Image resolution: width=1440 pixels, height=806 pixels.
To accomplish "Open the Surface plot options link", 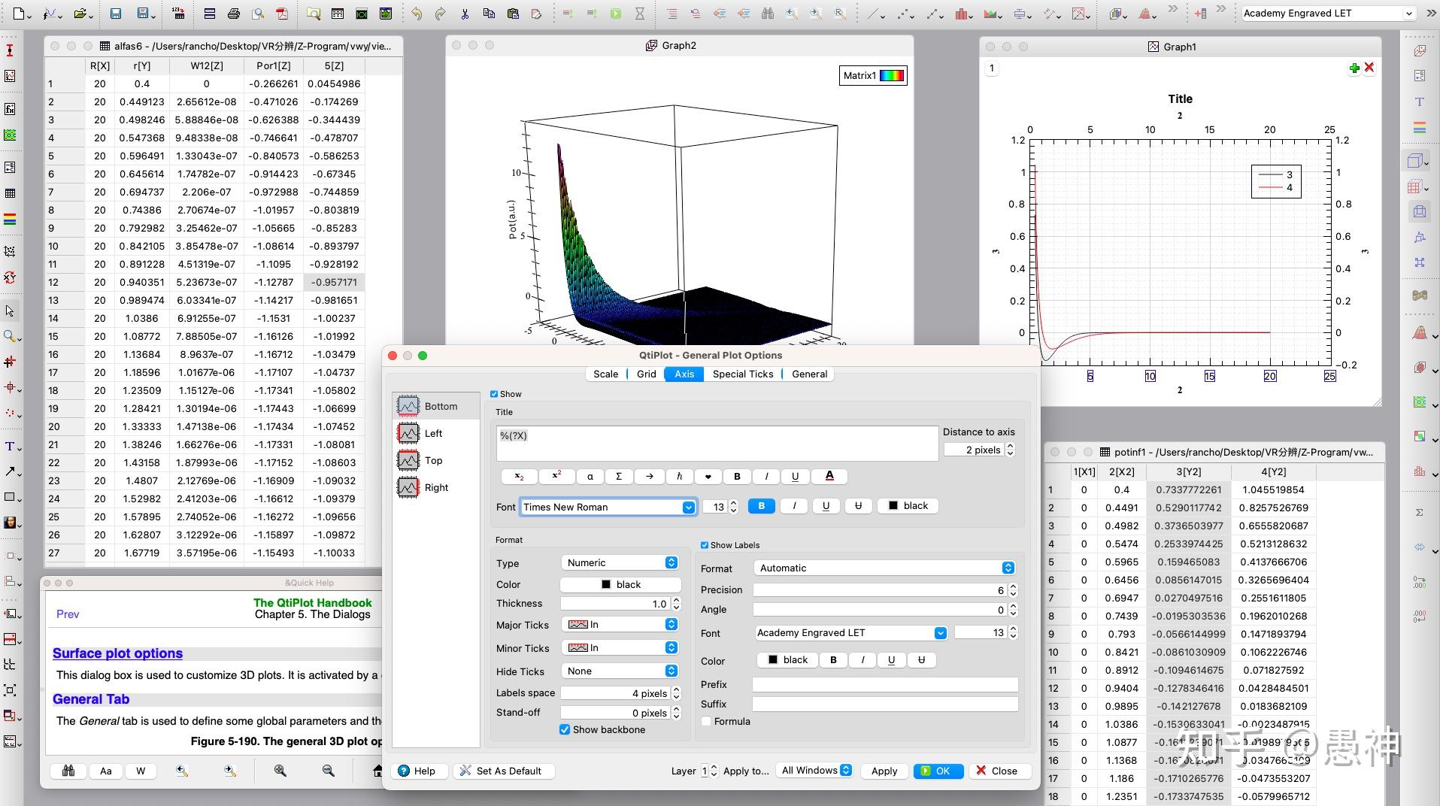I will (117, 653).
